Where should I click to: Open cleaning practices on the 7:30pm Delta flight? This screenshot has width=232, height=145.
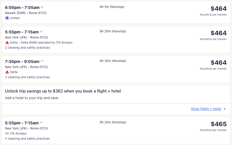pyautogui.click(x=27, y=77)
